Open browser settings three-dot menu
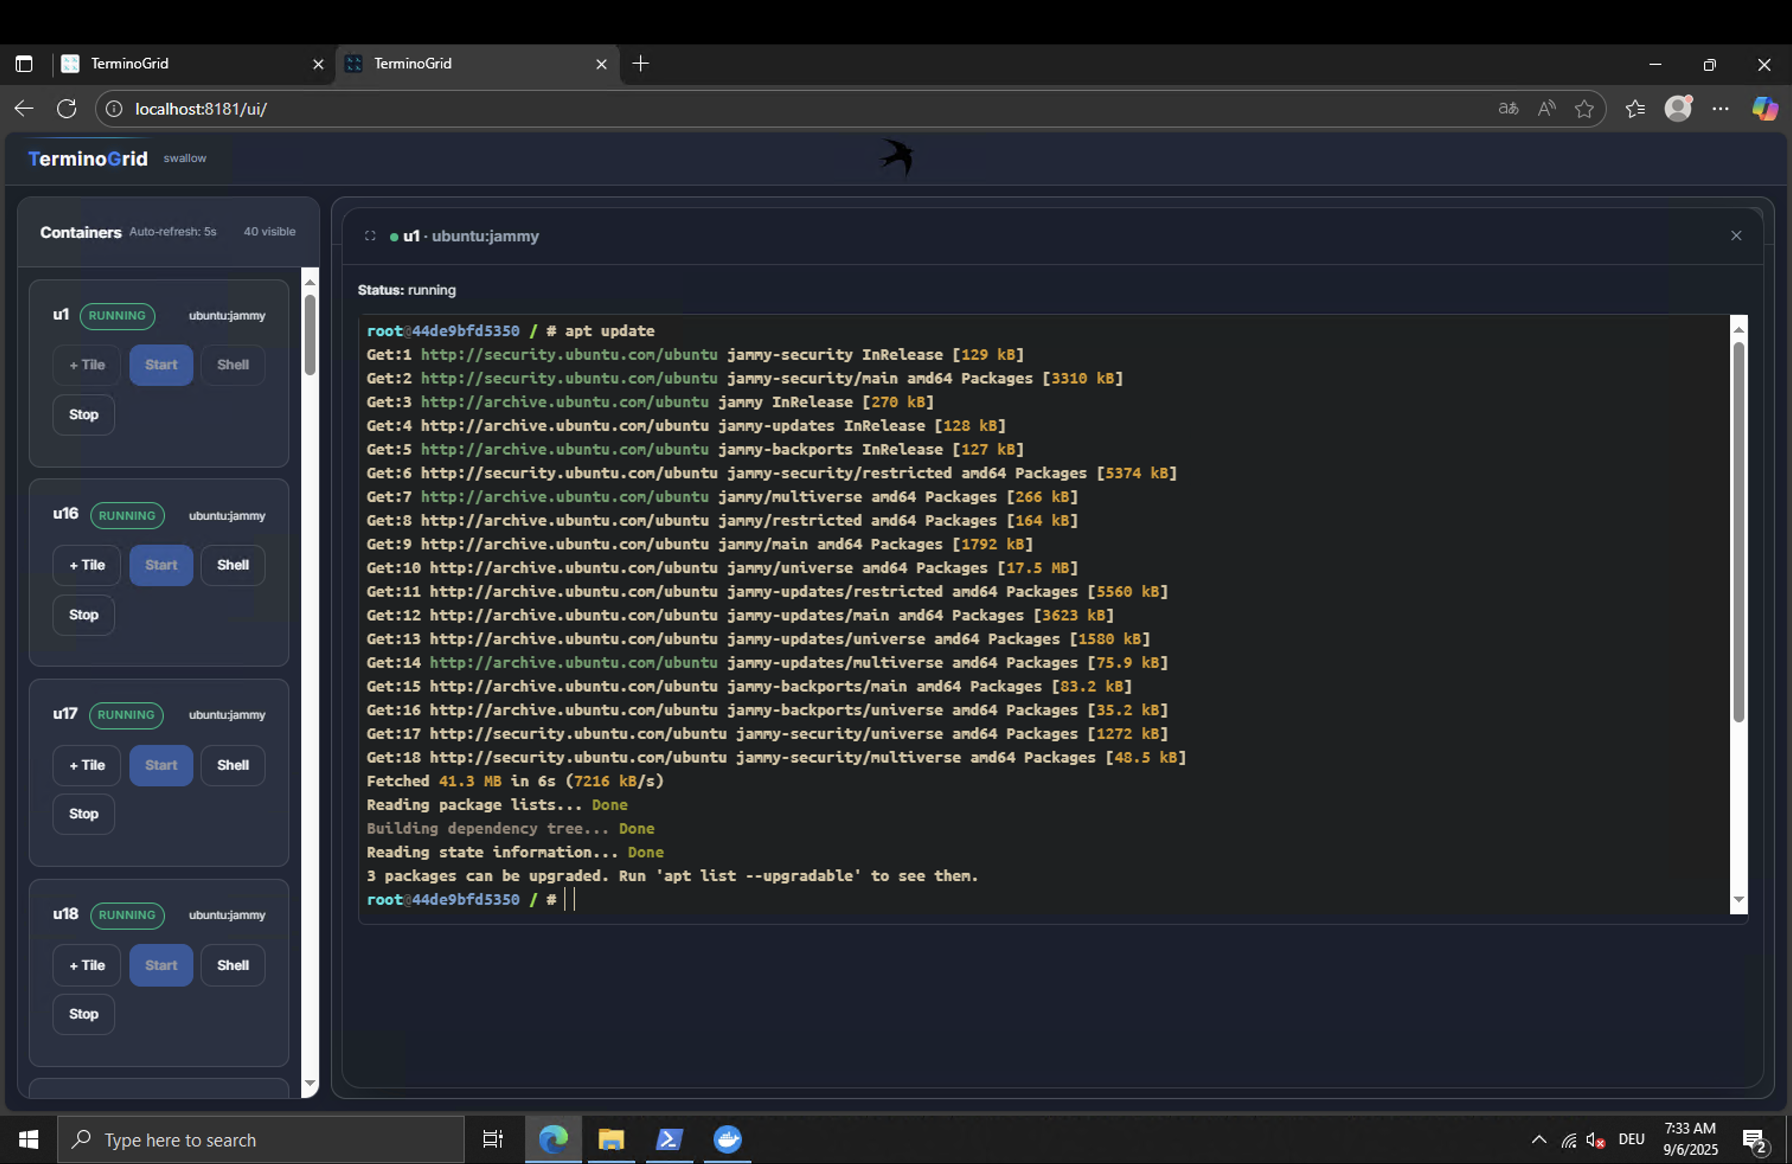The image size is (1792, 1164). pos(1720,109)
